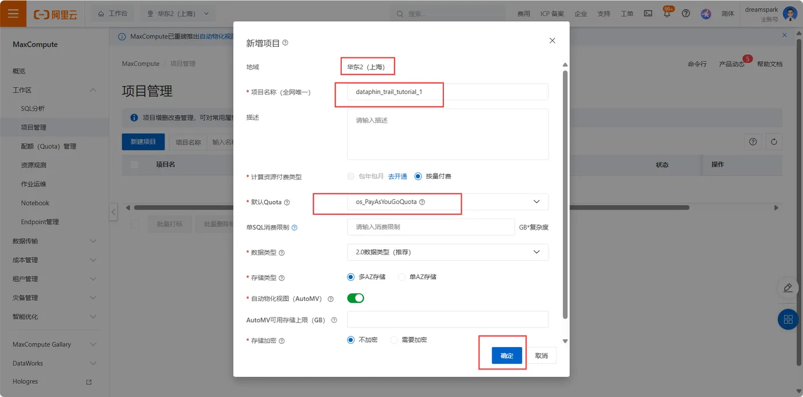Open the notifications bell icon
Viewport: 803px width, 397px height.
[x=666, y=14]
